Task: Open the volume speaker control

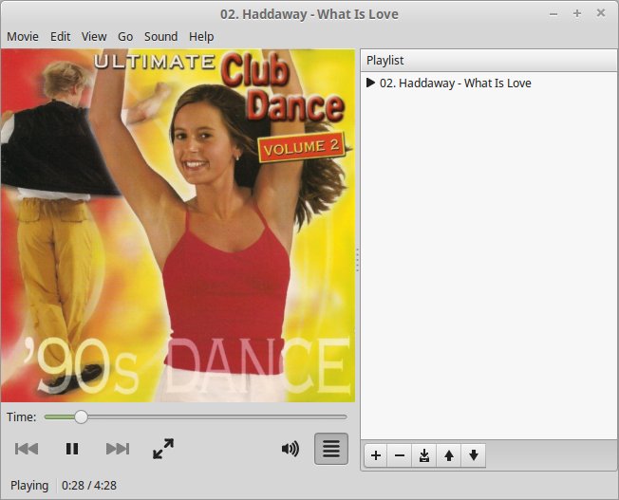Action: pyautogui.click(x=291, y=449)
